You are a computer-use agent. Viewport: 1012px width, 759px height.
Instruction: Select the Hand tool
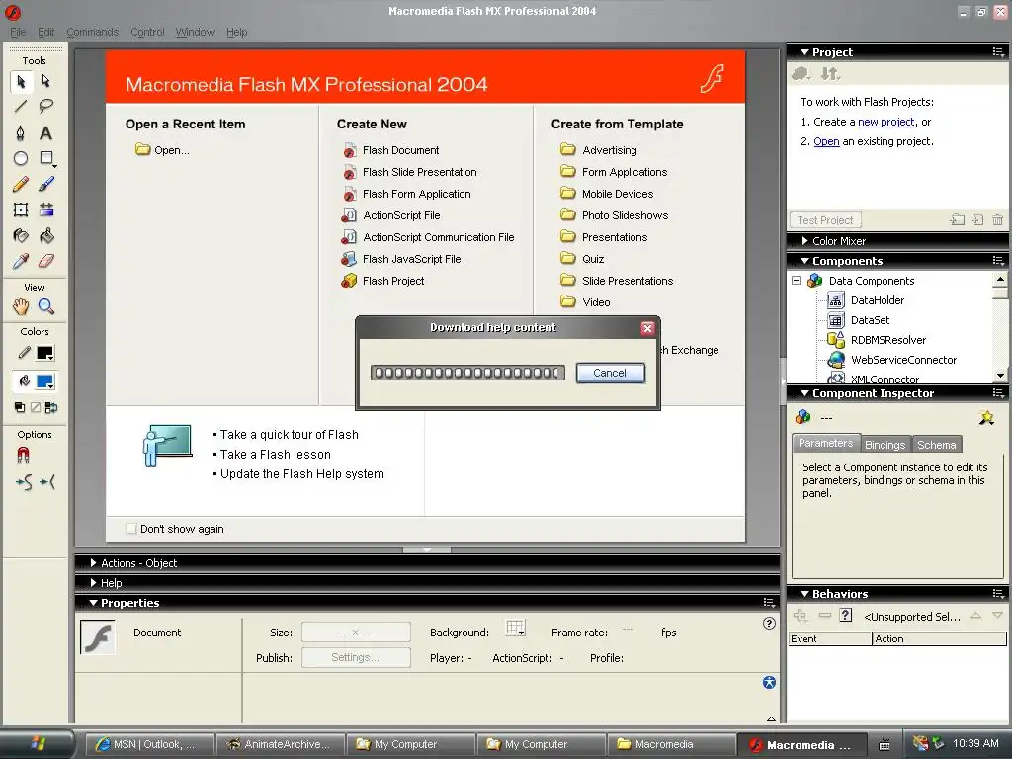[21, 306]
